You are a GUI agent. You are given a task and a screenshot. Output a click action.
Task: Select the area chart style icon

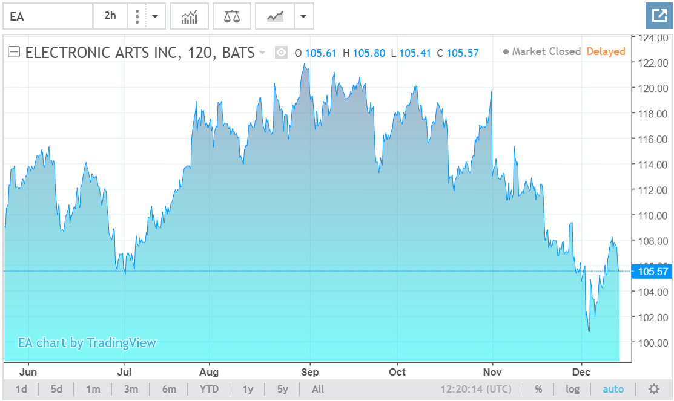tap(275, 16)
